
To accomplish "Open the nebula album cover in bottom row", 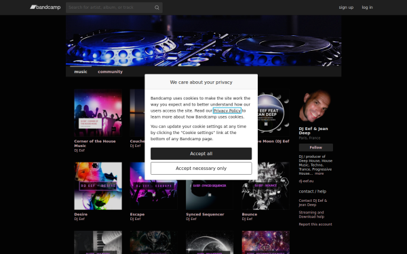I will coord(265,242).
